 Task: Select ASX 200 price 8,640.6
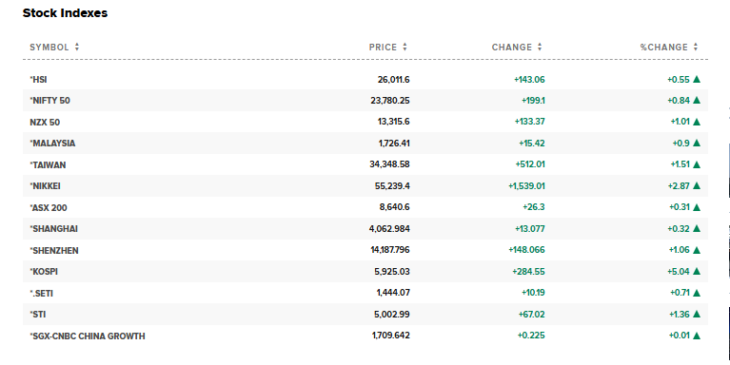[394, 207]
